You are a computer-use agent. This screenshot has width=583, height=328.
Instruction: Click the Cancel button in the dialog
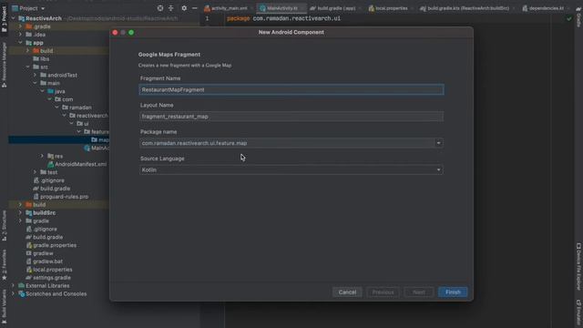click(347, 292)
